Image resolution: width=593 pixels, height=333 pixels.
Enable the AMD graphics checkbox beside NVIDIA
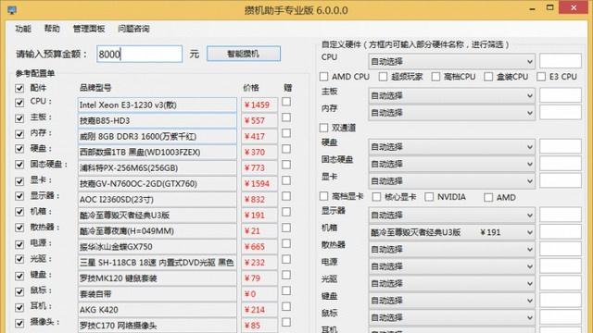tap(488, 197)
